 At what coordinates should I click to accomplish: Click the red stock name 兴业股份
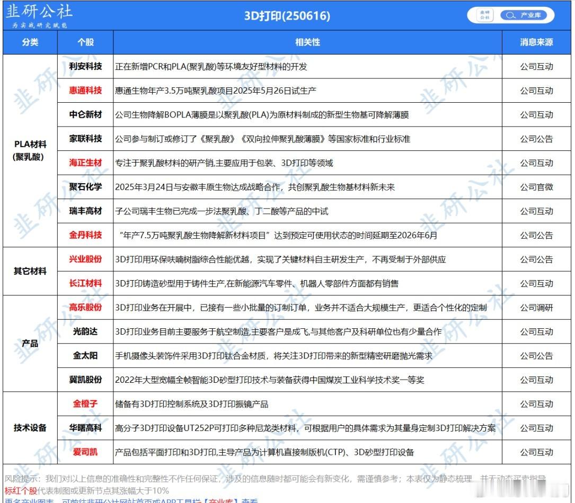click(85, 259)
